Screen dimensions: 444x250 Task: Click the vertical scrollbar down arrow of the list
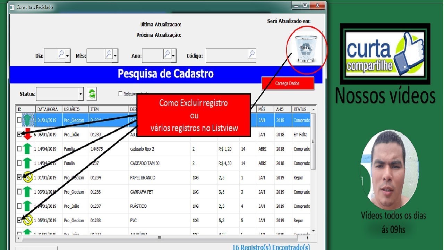tap(313, 231)
